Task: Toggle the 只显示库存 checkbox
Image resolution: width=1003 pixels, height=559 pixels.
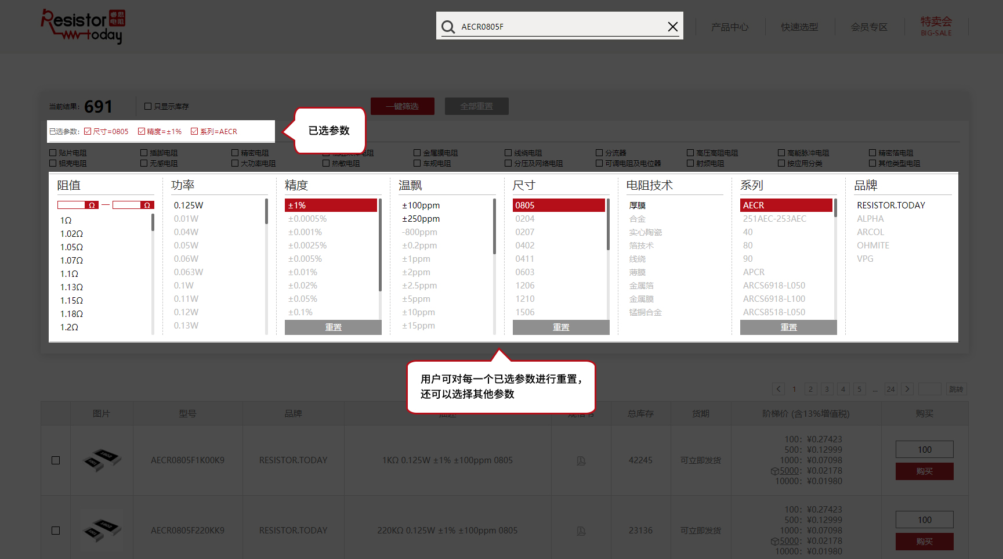Action: (148, 106)
